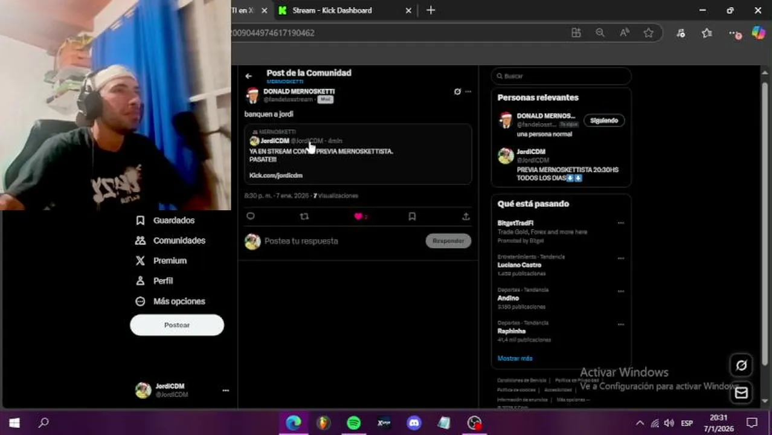Repost using the retweet icon

pyautogui.click(x=304, y=216)
